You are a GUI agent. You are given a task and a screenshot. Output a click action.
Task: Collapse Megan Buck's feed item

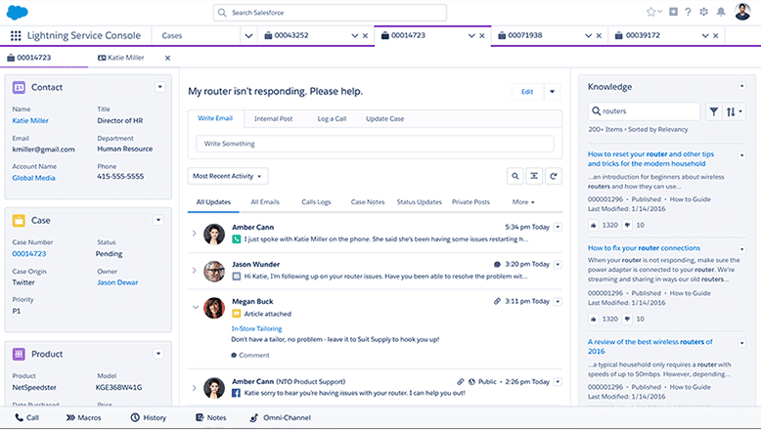coord(194,307)
